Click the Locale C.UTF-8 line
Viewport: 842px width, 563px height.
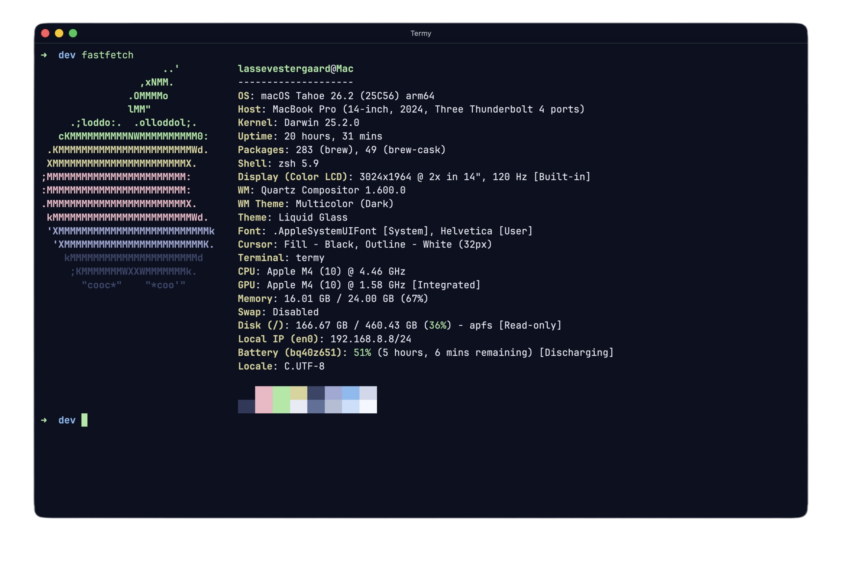tap(281, 366)
